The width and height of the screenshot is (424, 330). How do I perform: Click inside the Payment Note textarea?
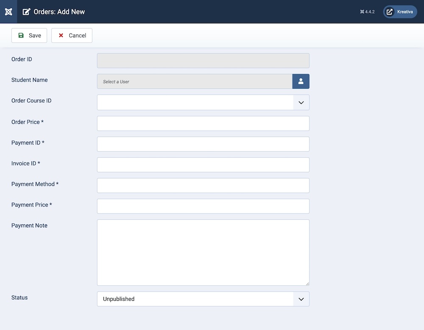click(203, 252)
